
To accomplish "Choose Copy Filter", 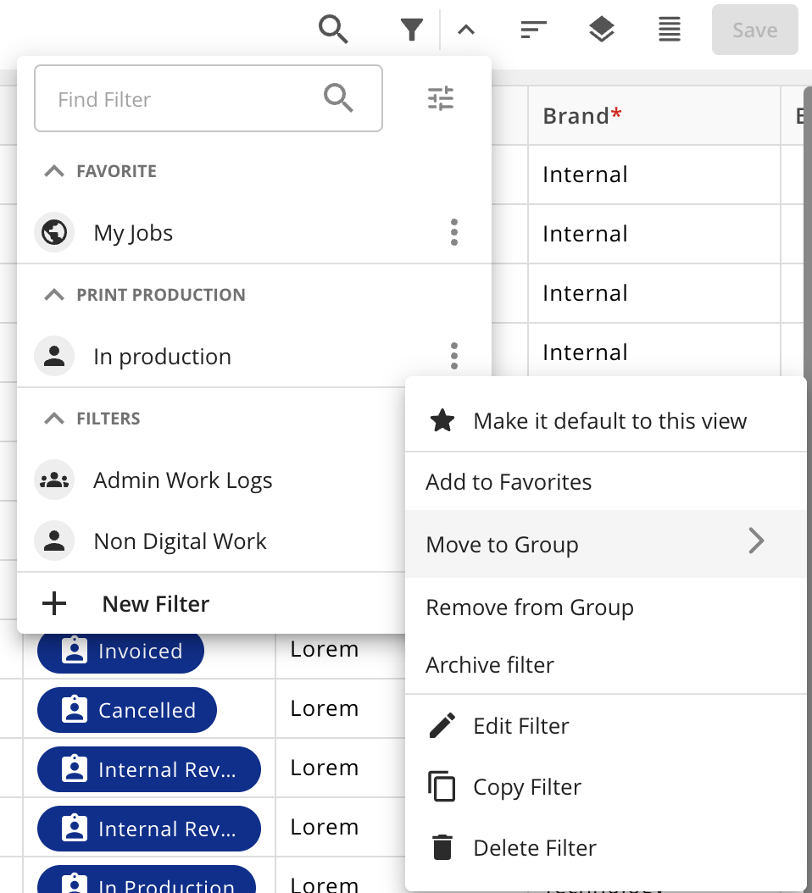I will pyautogui.click(x=606, y=786).
